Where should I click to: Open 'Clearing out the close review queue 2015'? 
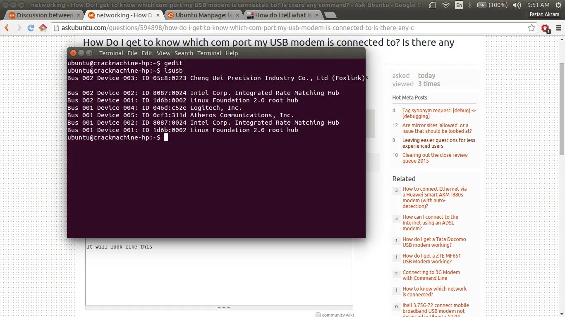[x=435, y=158]
